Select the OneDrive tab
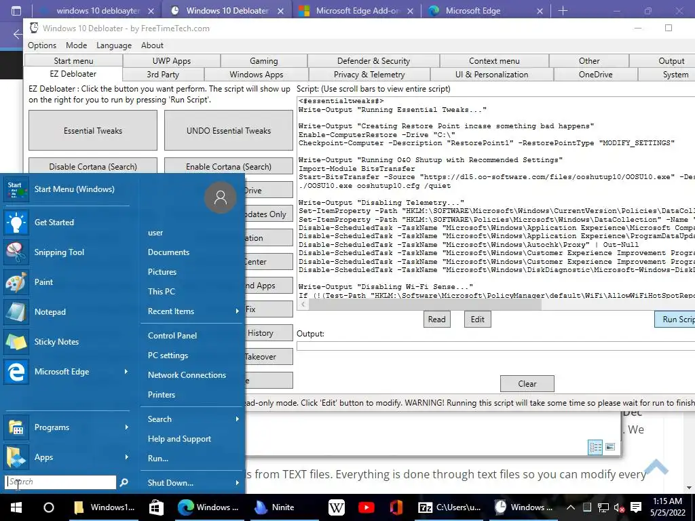This screenshot has width=695, height=521. pos(595,75)
